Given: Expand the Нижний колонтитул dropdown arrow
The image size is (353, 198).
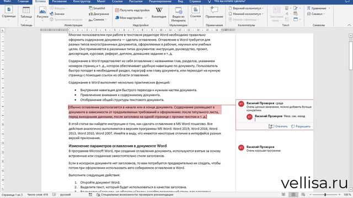Looking at the screenshot, I should 263,14.
